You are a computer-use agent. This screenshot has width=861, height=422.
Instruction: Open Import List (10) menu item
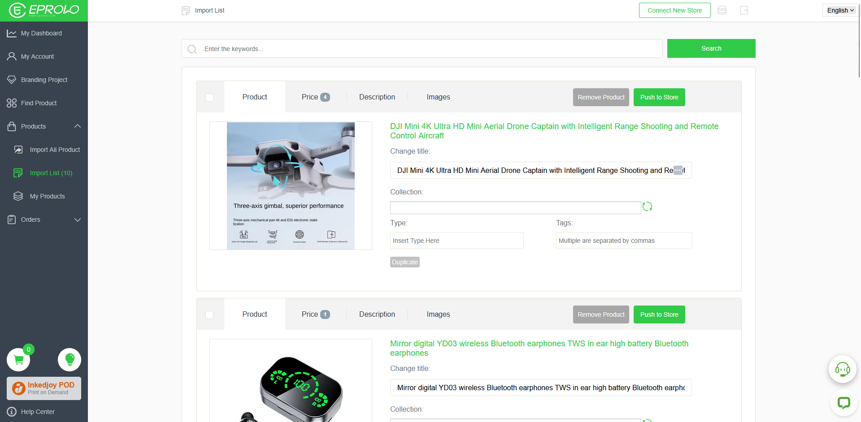(x=51, y=173)
